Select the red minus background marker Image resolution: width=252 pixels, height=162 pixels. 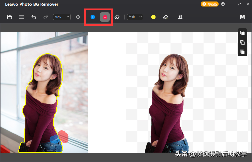[105, 17]
